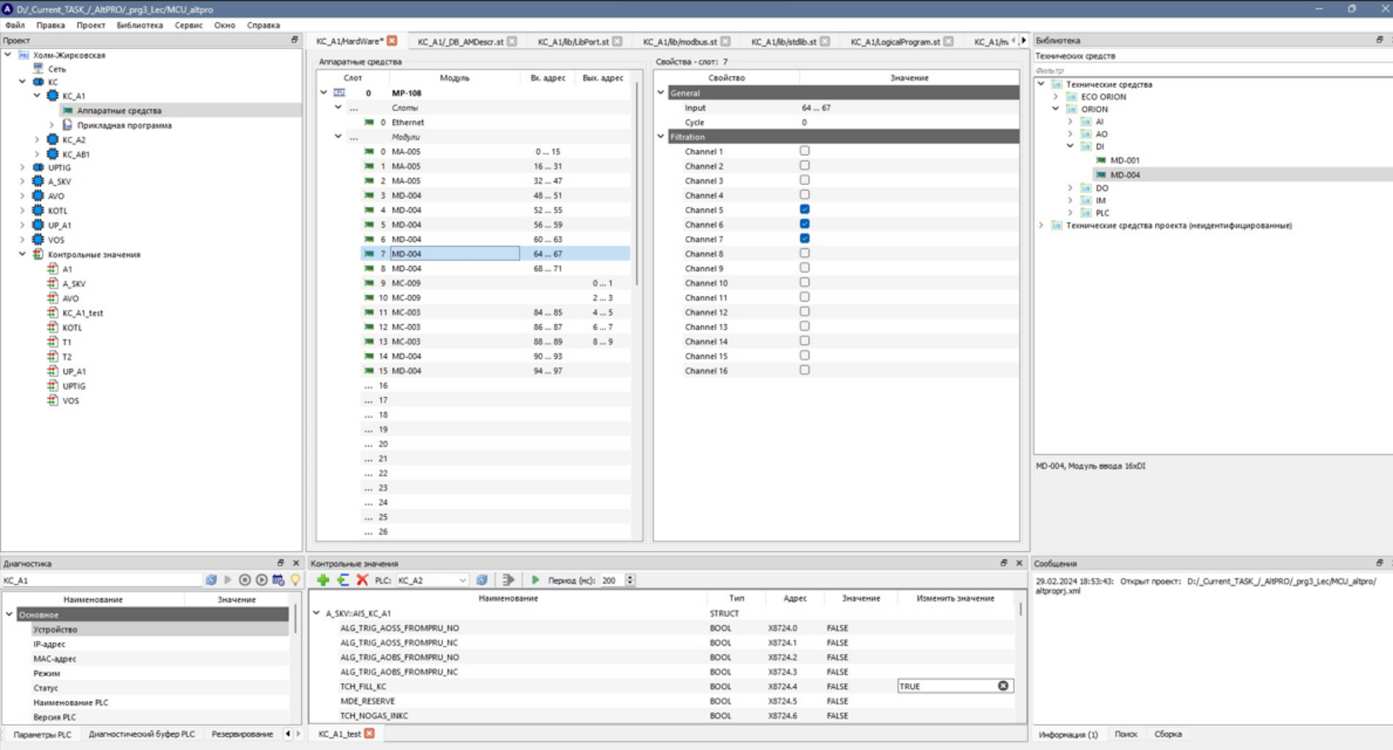Collapse the Filtration property group
This screenshot has height=750, width=1393.
(661, 137)
